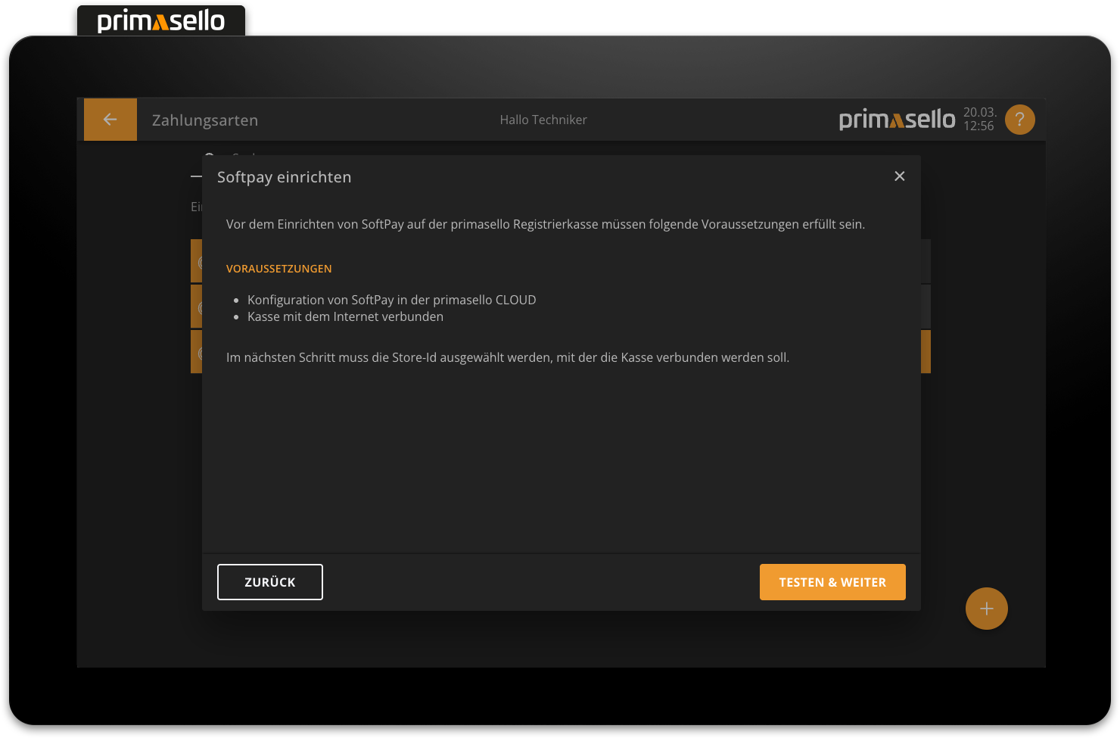Click the primasello tab logo above frame

click(x=161, y=20)
